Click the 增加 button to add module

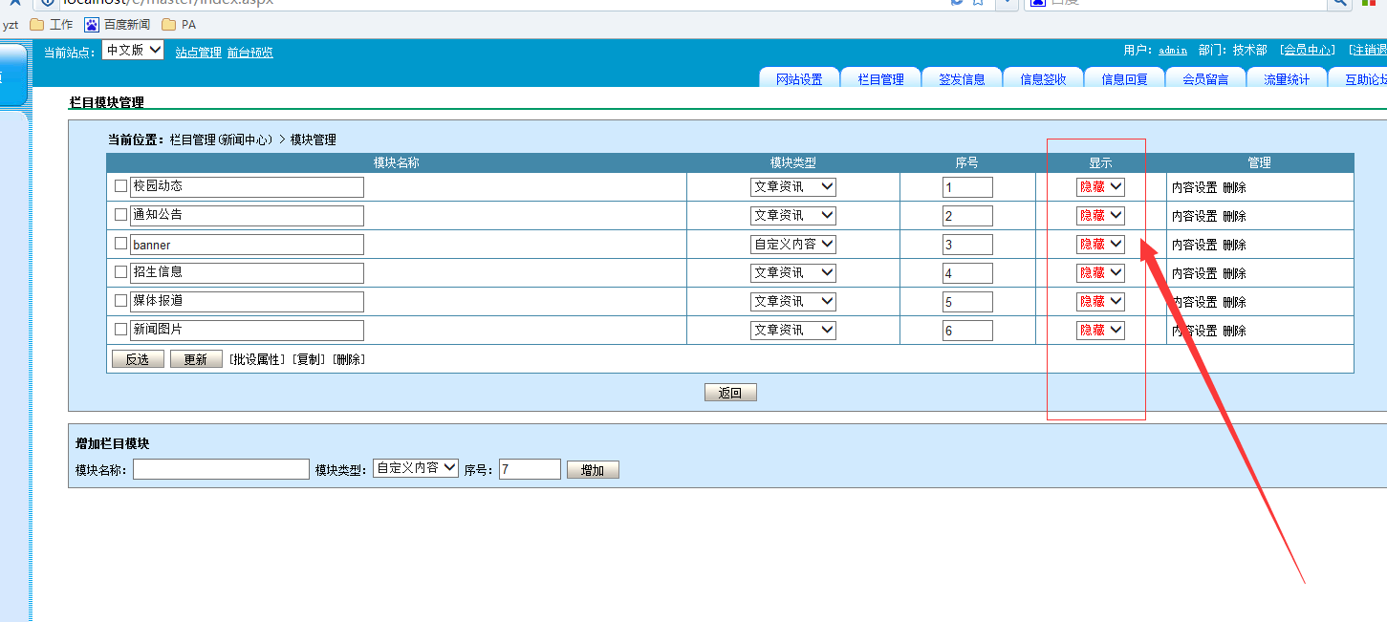click(x=593, y=470)
